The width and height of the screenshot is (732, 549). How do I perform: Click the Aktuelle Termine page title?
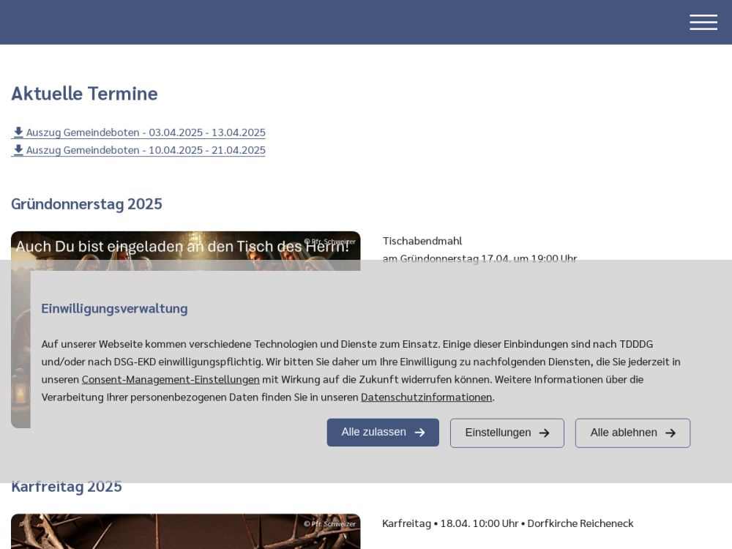point(84,94)
